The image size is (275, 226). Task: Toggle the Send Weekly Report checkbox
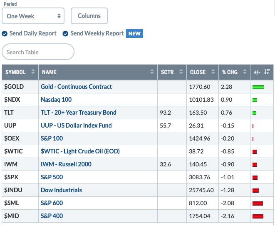click(x=65, y=33)
